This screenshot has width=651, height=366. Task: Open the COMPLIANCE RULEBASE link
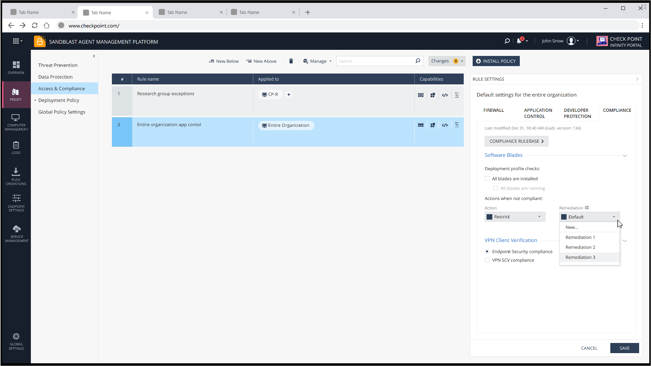(x=516, y=141)
